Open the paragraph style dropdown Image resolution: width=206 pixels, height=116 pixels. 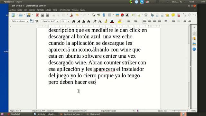coord(27,21)
